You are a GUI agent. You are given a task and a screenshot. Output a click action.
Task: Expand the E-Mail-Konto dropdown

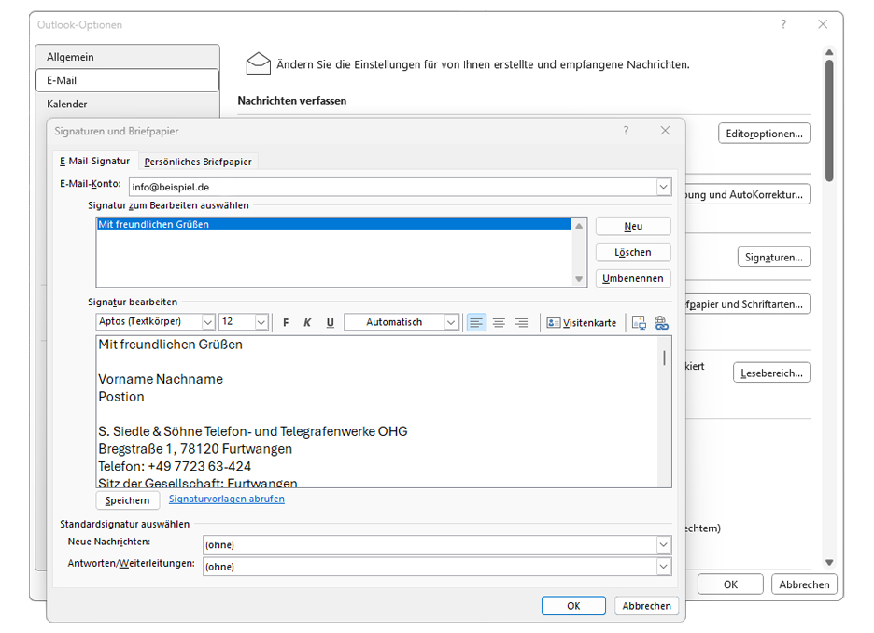pos(663,187)
